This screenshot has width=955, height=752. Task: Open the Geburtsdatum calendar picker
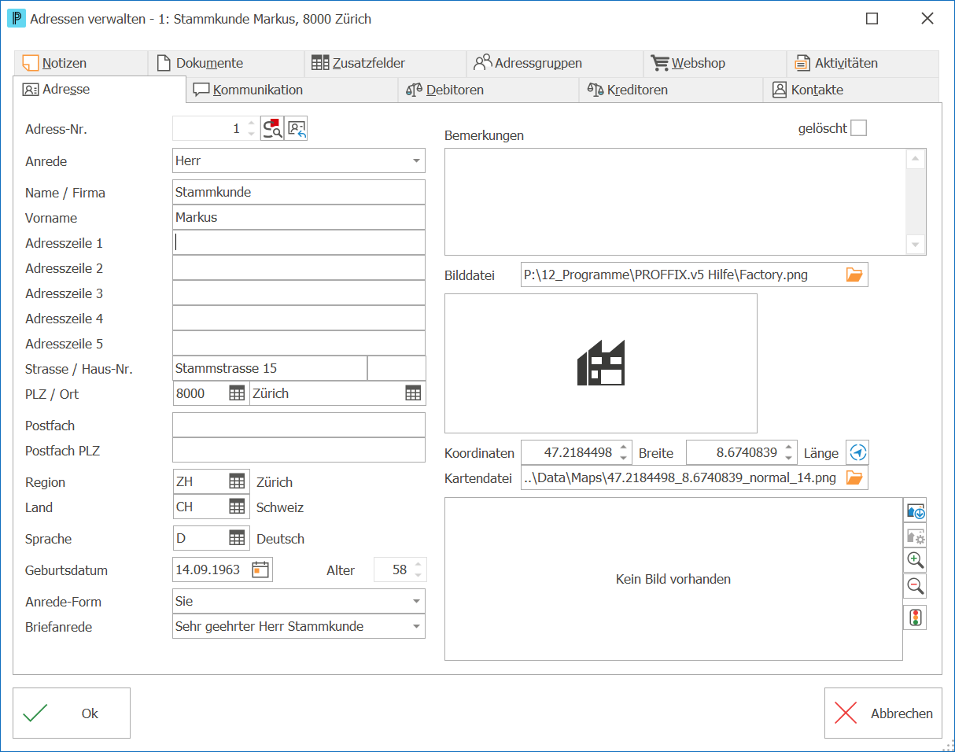[x=260, y=570]
